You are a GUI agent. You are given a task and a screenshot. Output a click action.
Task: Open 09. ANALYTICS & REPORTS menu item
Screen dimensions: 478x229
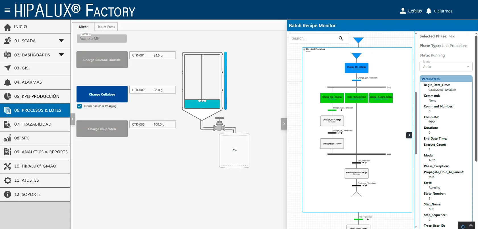point(35,152)
